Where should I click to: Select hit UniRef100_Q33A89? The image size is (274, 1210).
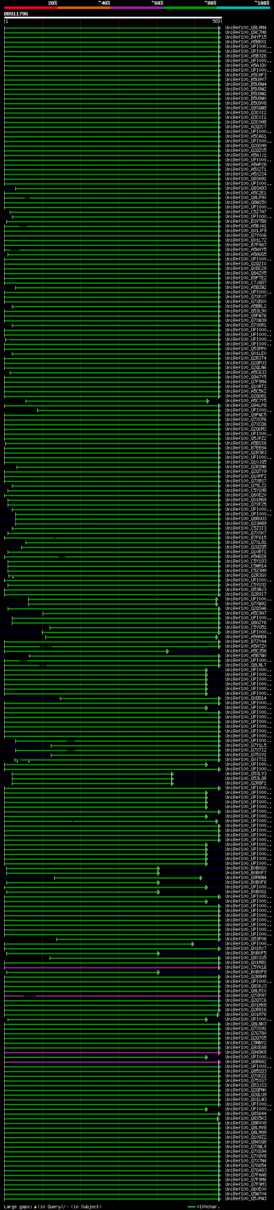tap(246, 523)
